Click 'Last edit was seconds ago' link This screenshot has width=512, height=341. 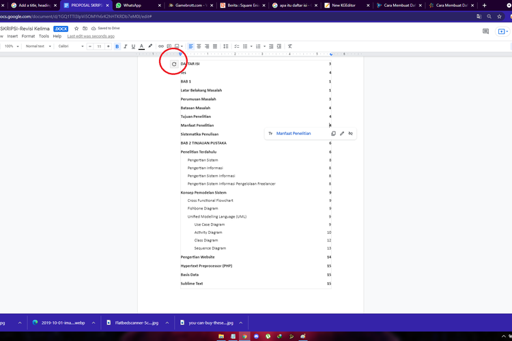click(x=91, y=36)
